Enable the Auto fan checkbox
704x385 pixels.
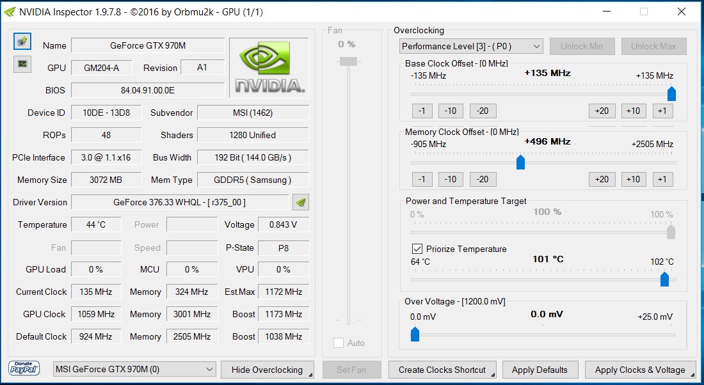339,343
